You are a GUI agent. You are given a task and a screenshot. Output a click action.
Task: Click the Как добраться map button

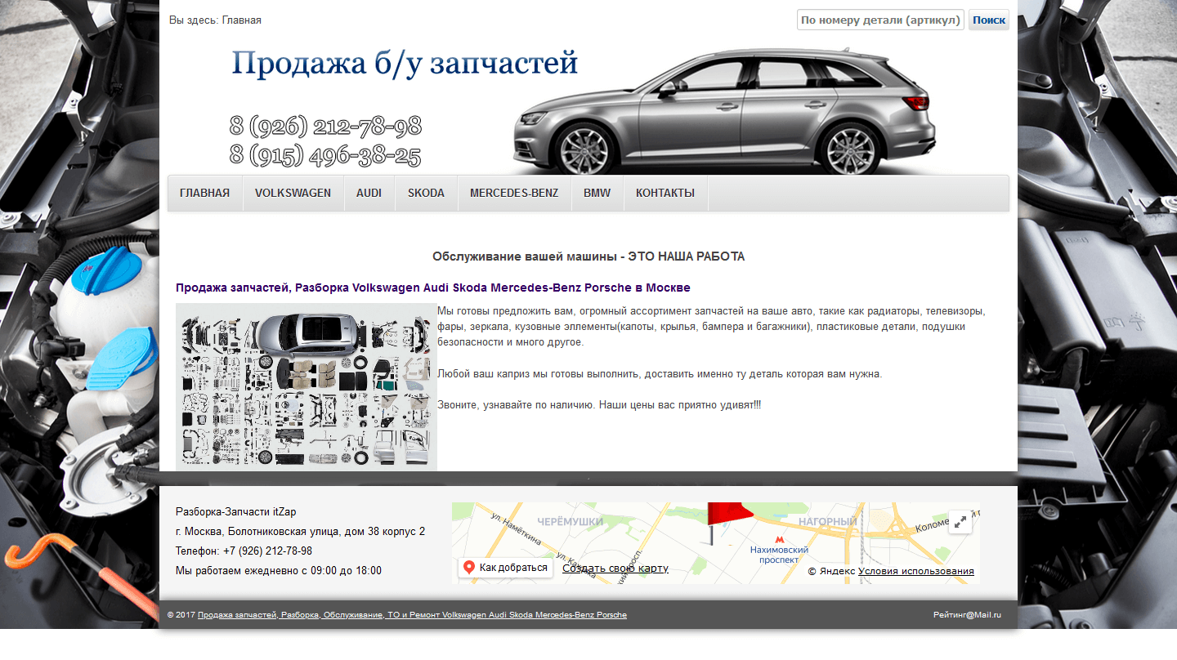(x=505, y=568)
